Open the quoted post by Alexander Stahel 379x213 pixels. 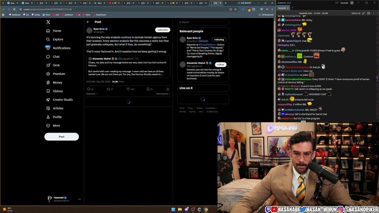coord(128,67)
